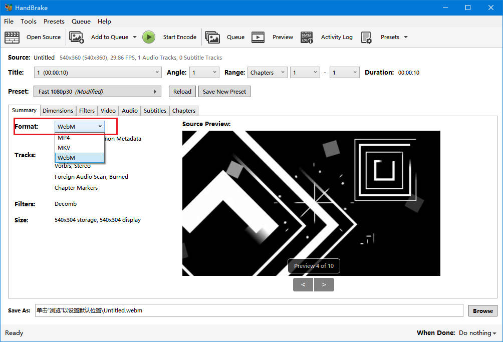
Task: Click the source name Untitled
Action: tap(44, 58)
